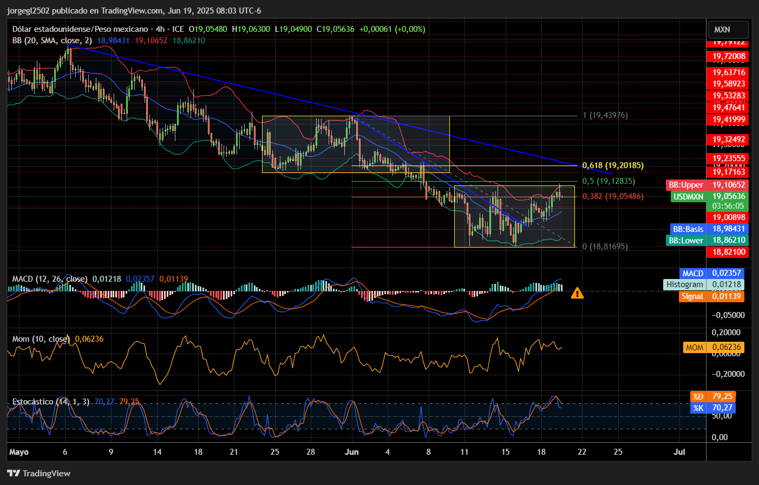Click the orange Signal tag on the scale
This screenshot has width=759, height=485.
pos(693,296)
